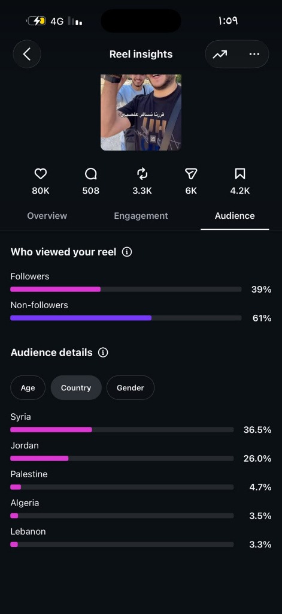This screenshot has height=614, width=282.
Task: Tap the back arrow icon
Action: tap(27, 54)
